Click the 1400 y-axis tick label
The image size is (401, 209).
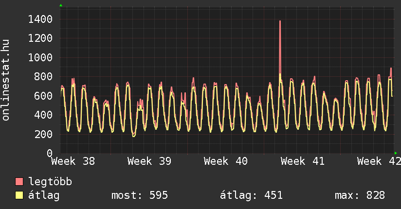pos(40,19)
